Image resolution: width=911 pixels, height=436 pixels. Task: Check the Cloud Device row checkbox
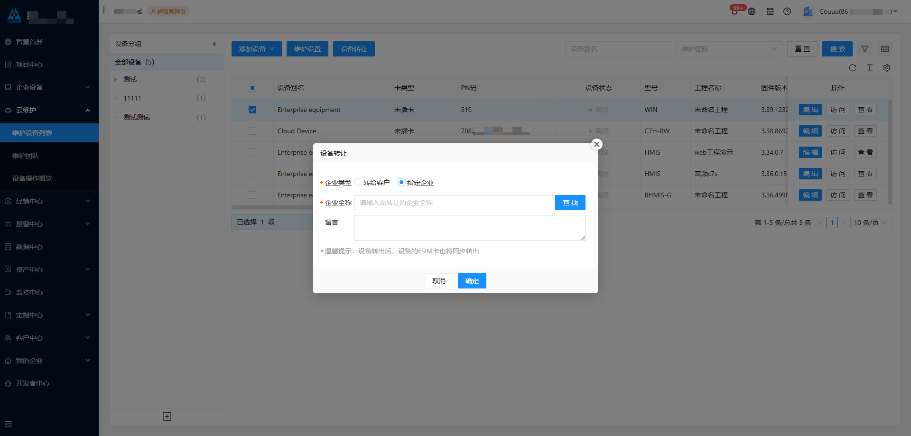(x=252, y=131)
